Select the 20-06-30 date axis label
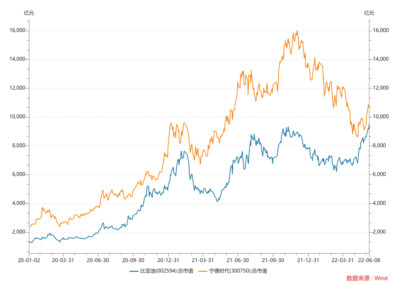Screen dimensions: 398x285 pyautogui.click(x=98, y=260)
